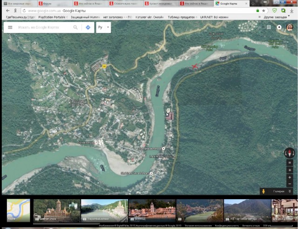Switch to Map view via Карта thumbnail
Image resolution: width=298 pixels, height=229 pixels.
pos(18,210)
